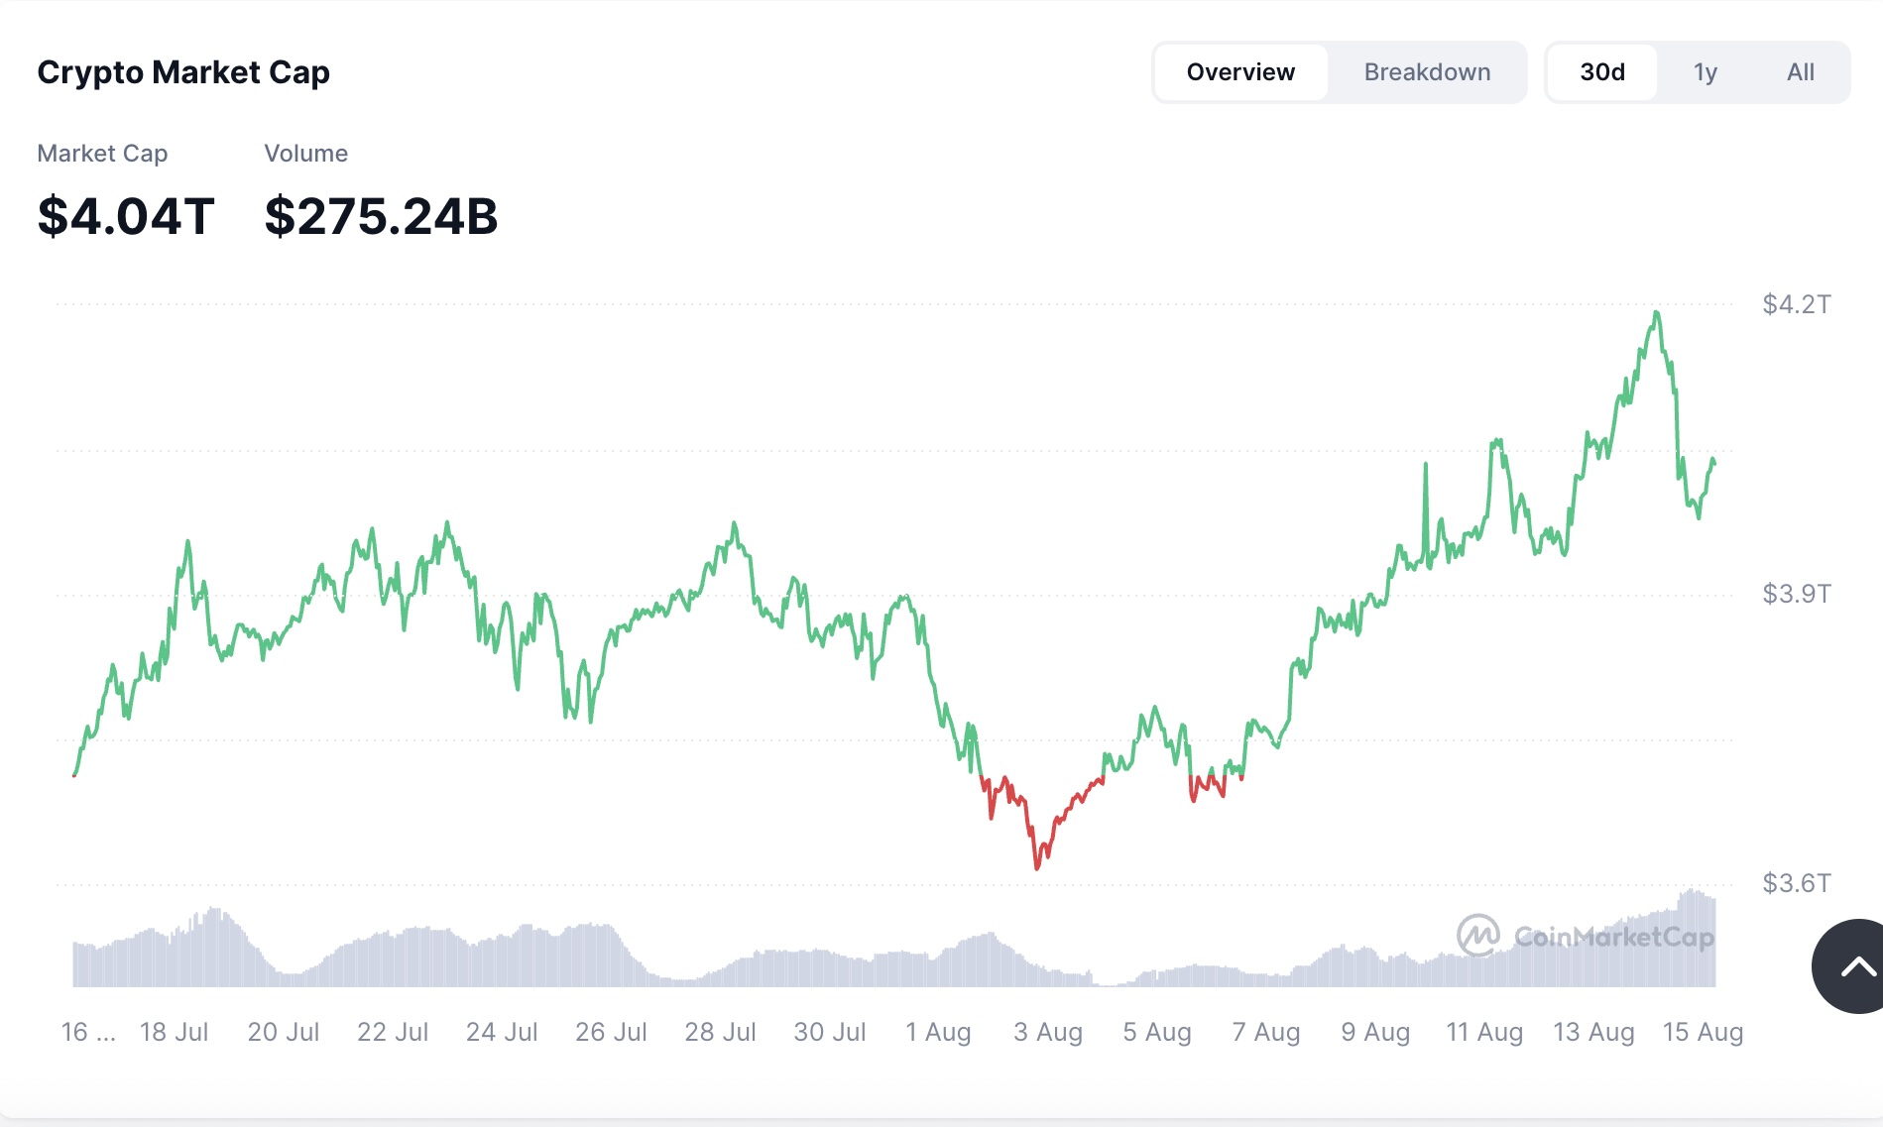Click the chart's peak point near 14 Aug
Image resolution: width=1883 pixels, height=1127 pixels.
[1656, 313]
